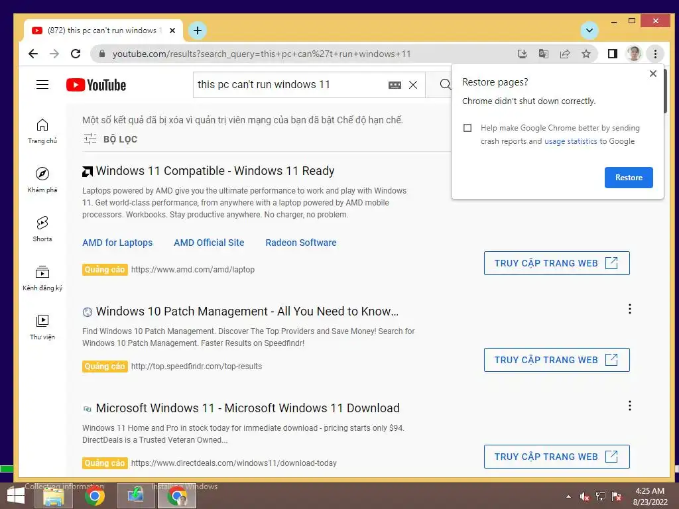Screen dimensions: 679x509
Task: Toggle Chrome side panel
Action: (612, 54)
